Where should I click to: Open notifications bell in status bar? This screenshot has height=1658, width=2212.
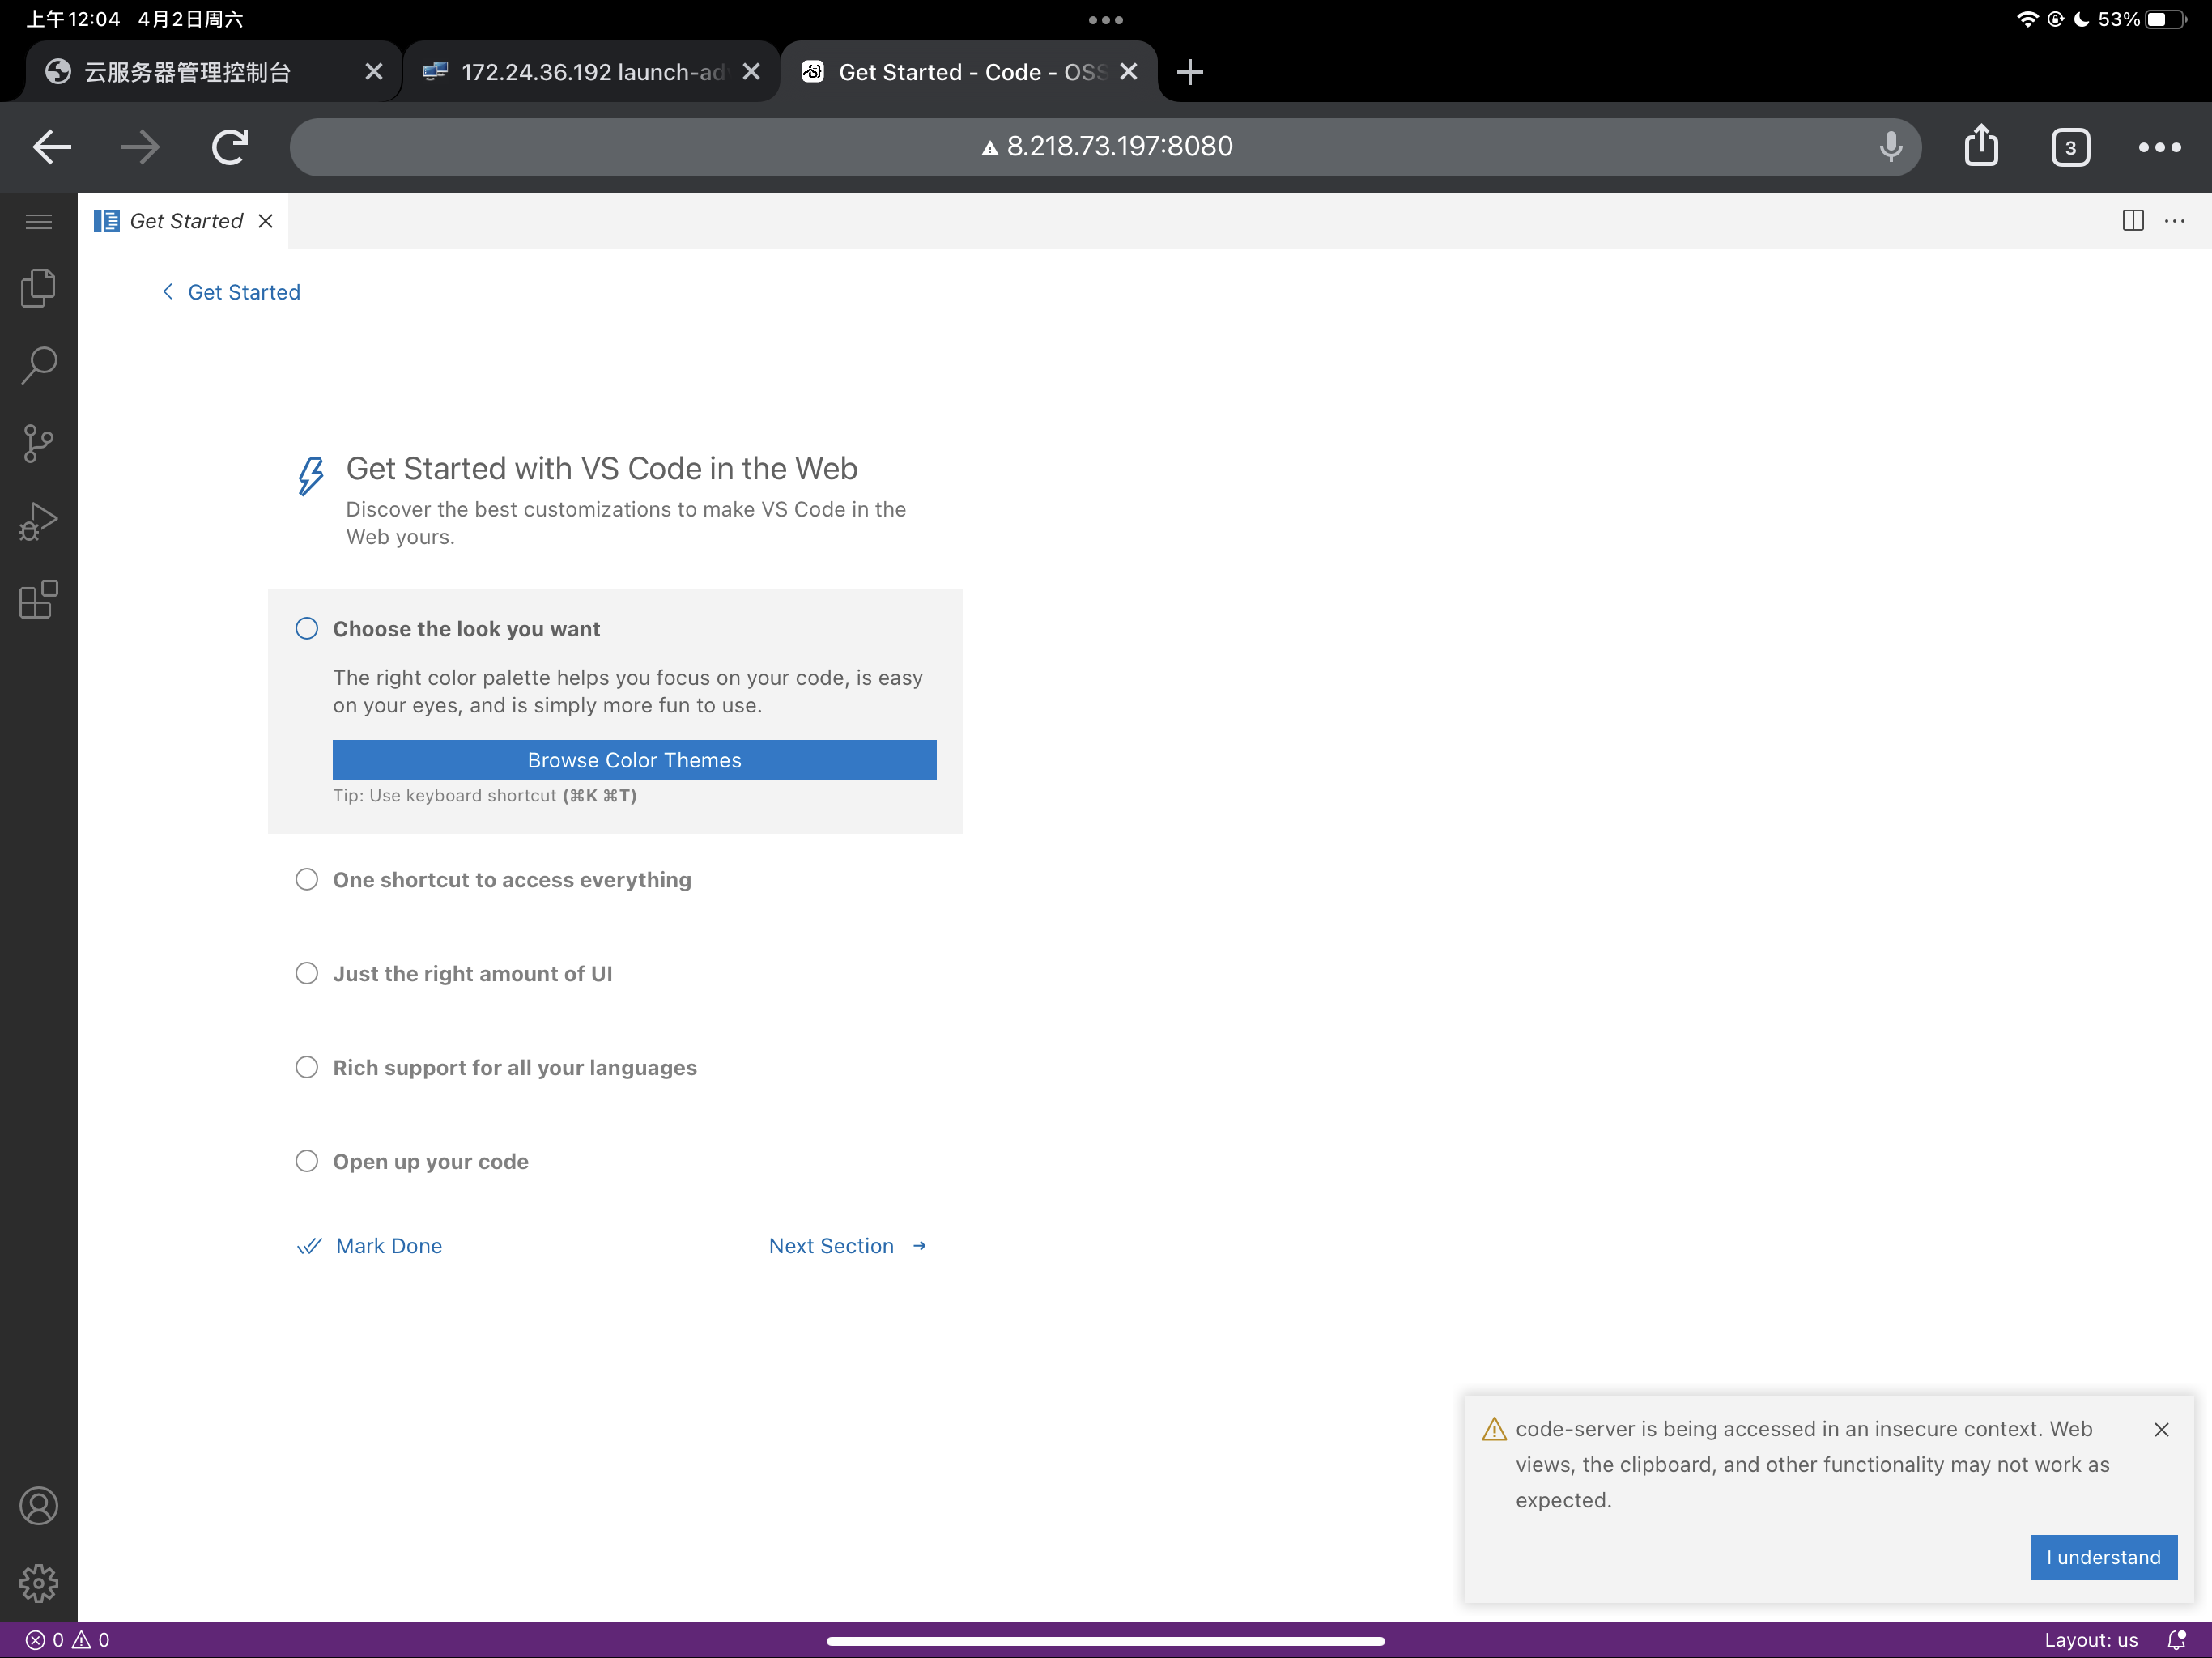[x=2176, y=1640]
